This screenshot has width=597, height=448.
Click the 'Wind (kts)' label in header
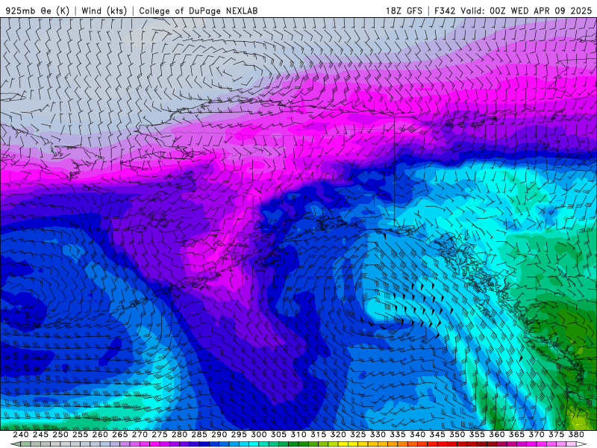click(104, 10)
